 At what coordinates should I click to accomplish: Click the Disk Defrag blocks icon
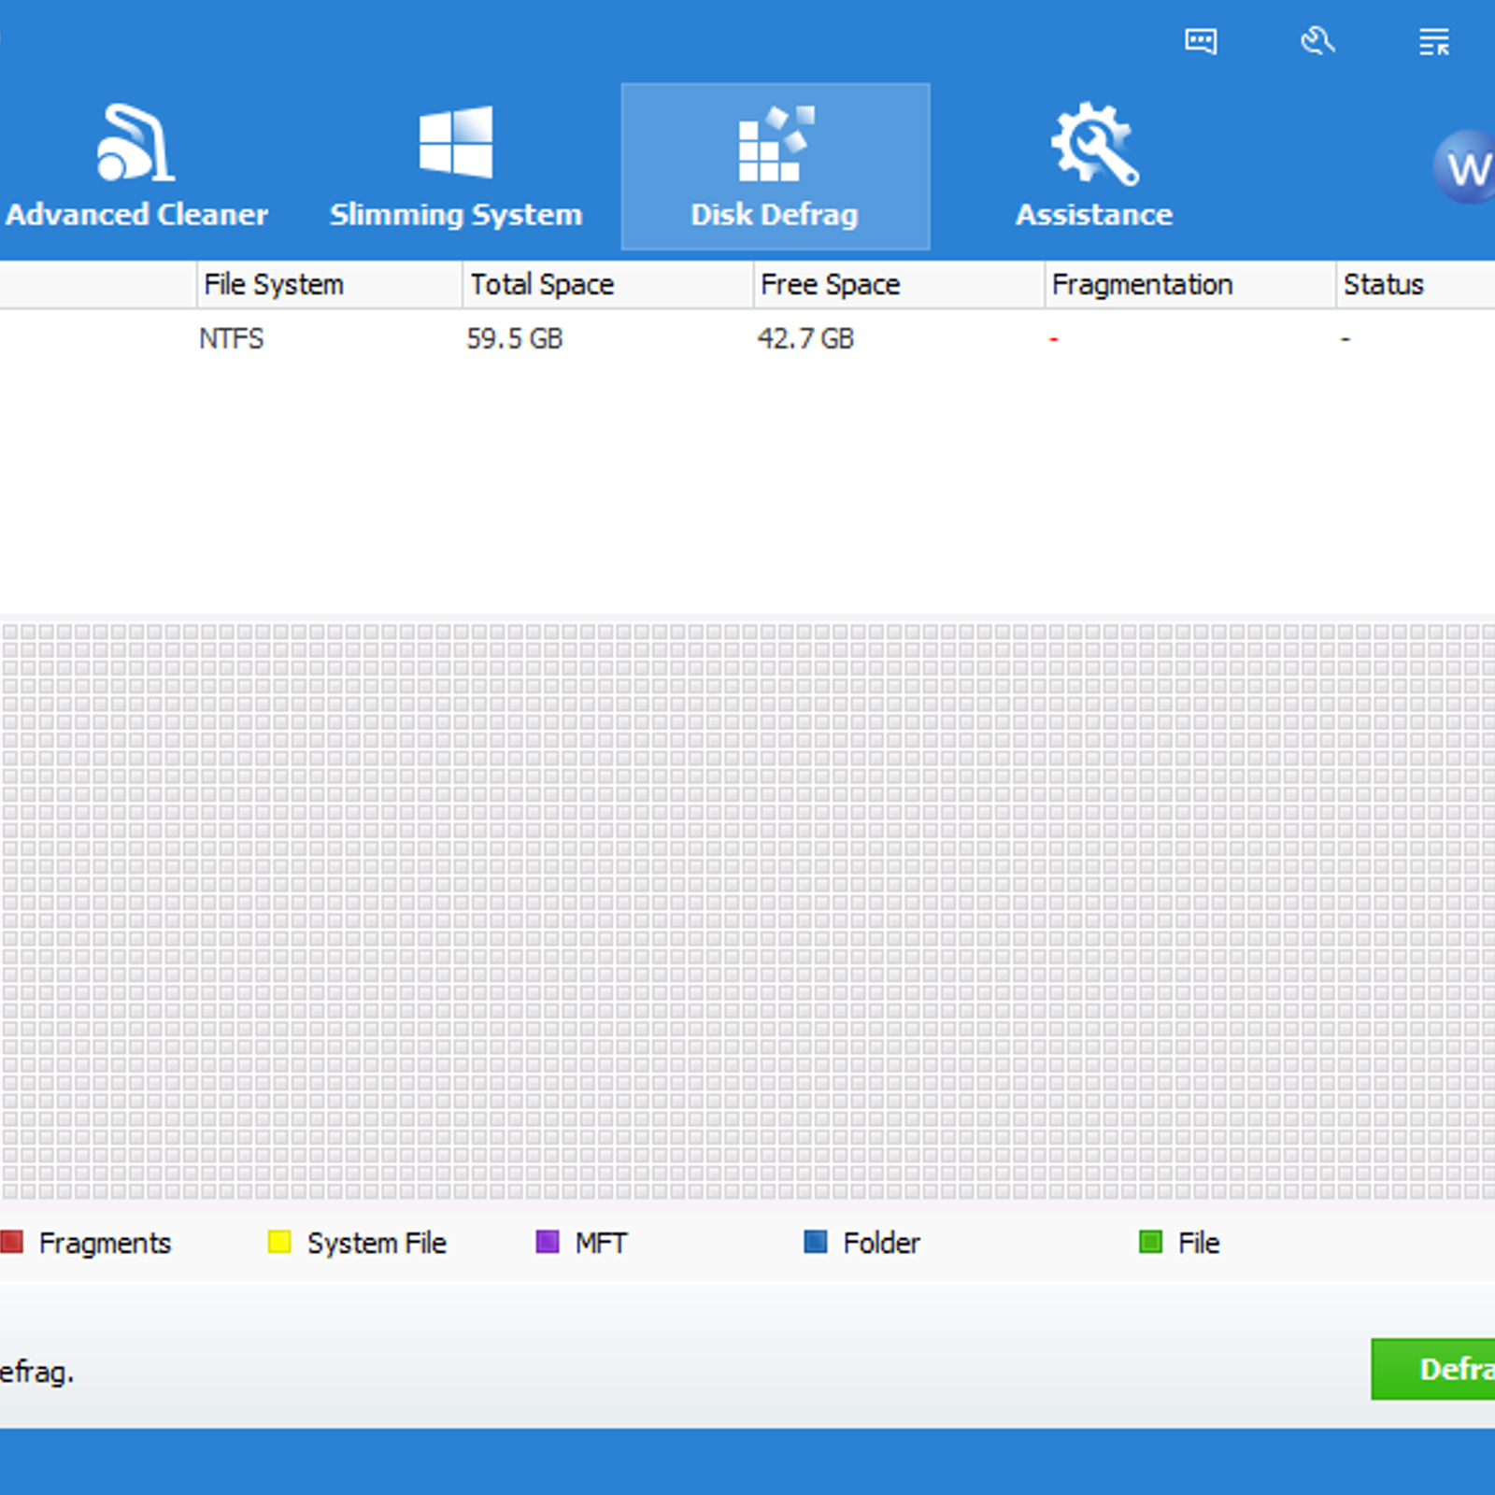click(776, 143)
